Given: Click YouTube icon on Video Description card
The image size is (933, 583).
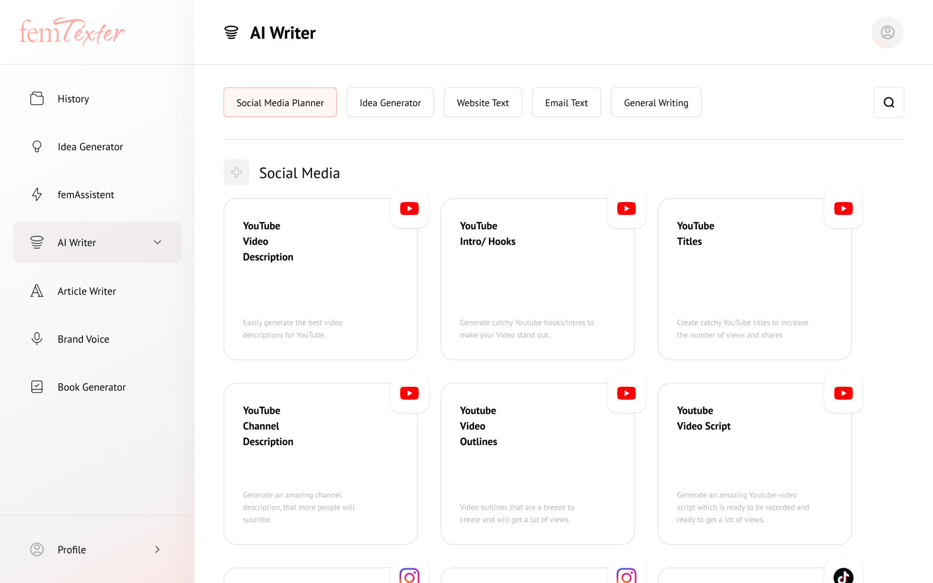Looking at the screenshot, I should tap(409, 208).
